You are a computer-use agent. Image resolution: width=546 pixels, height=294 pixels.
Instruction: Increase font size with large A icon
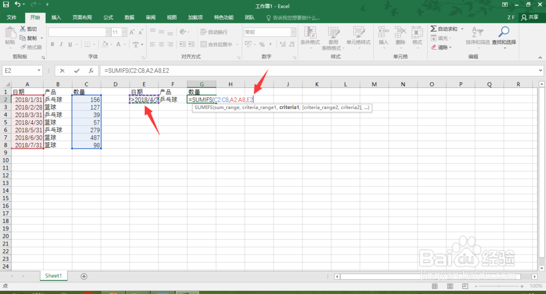132,32
